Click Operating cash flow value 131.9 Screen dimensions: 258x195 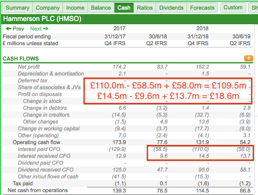pos(202,142)
